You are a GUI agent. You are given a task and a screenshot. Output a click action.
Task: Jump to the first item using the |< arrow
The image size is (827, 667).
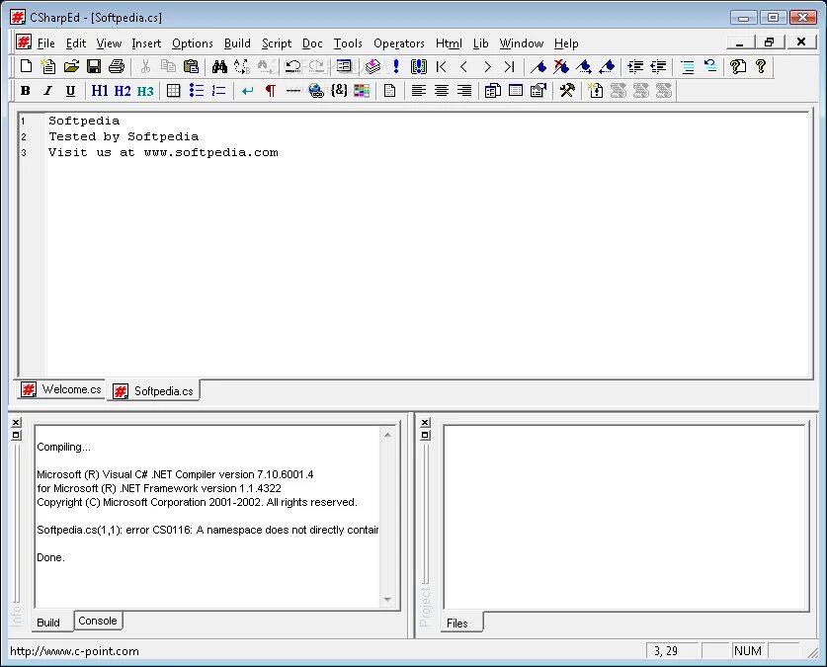[442, 66]
